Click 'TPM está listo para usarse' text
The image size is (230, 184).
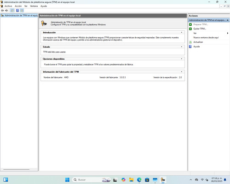coord(54,52)
